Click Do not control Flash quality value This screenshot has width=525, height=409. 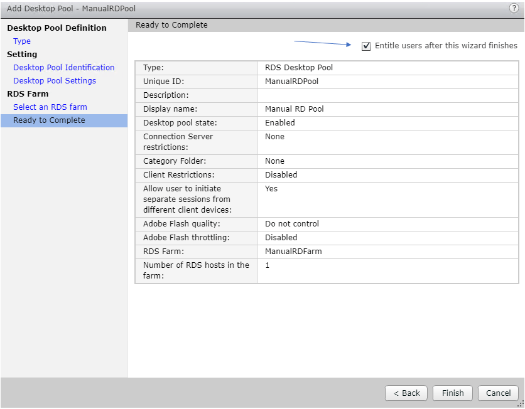pos(292,224)
